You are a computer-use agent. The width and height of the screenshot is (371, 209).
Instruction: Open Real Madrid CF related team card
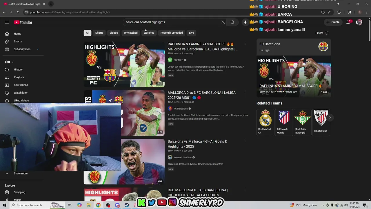[265, 122]
